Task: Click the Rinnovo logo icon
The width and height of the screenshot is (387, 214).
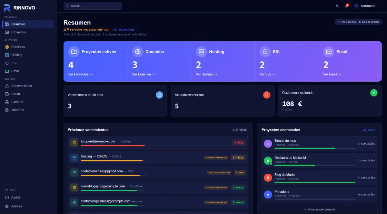Action: click(x=7, y=8)
